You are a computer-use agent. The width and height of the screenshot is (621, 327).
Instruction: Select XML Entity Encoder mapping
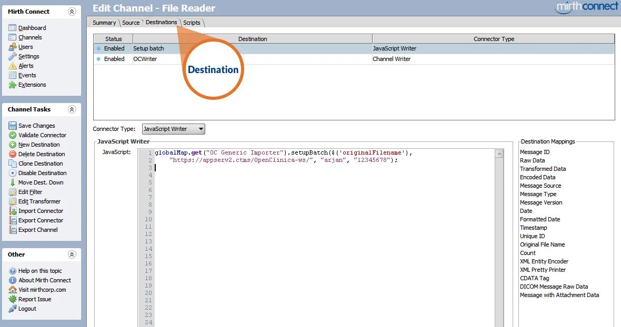click(x=544, y=261)
